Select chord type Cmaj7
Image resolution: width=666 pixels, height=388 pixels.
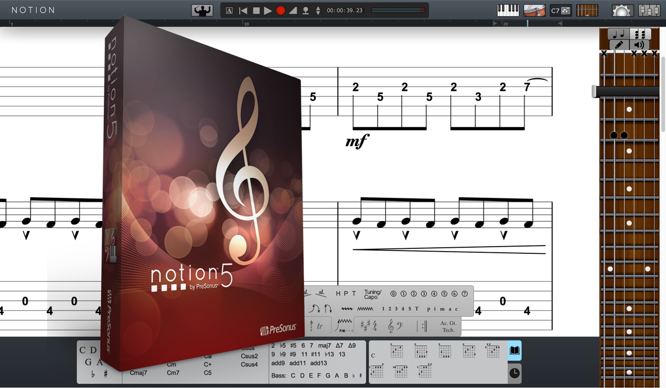click(x=139, y=373)
